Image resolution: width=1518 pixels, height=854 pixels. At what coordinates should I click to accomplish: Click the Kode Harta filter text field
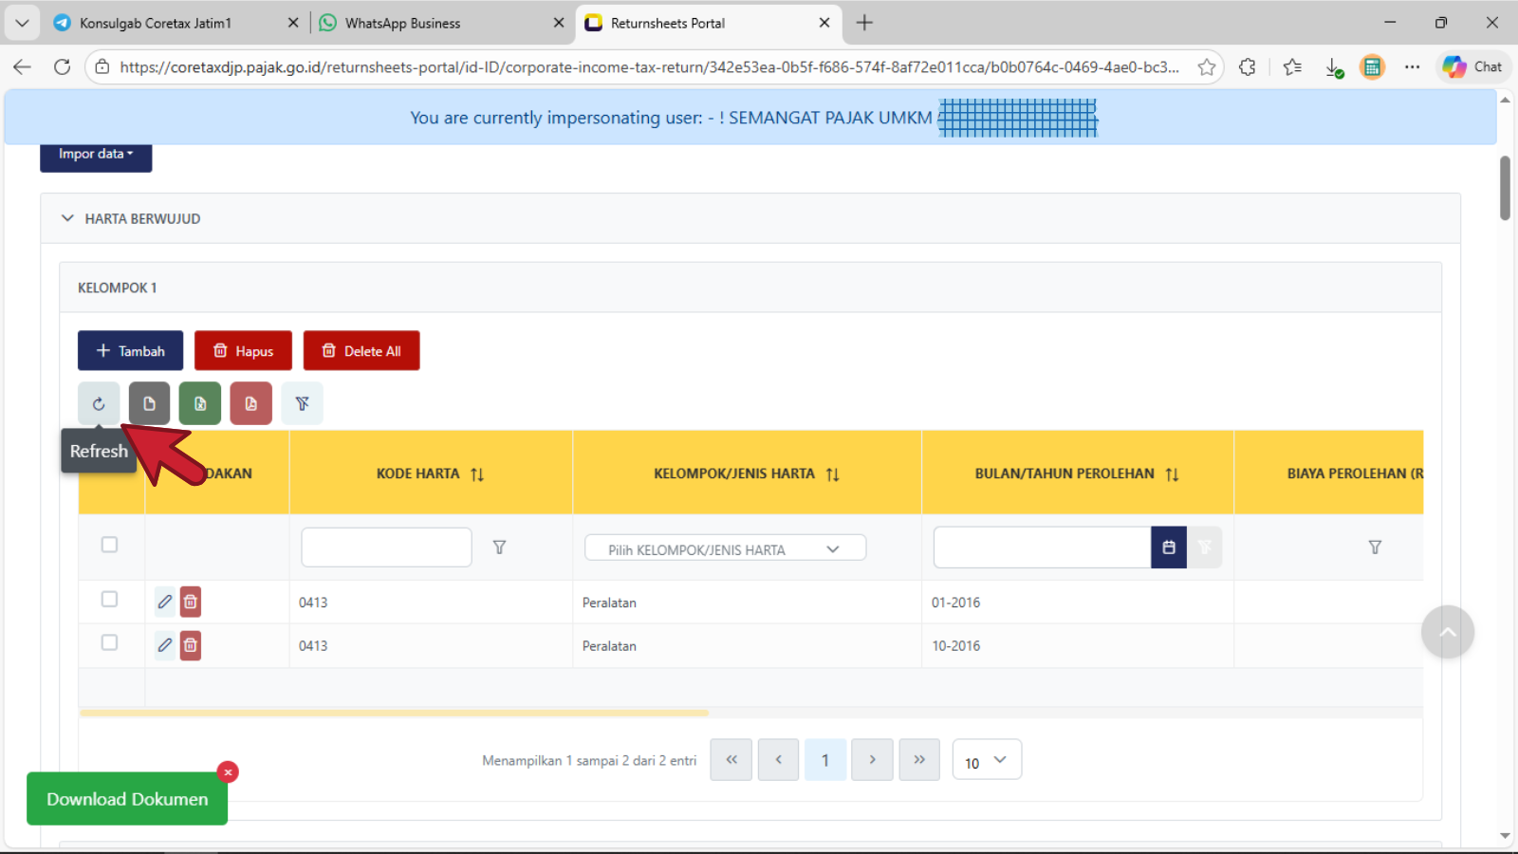(386, 548)
